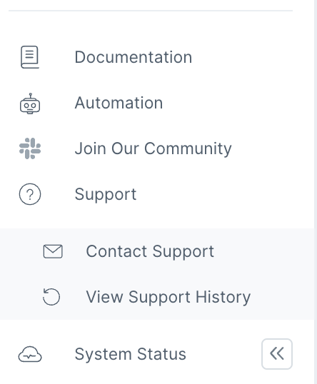The image size is (317, 384).
Task: Click the horizontal divider above Documentation
Action: click(x=151, y=11)
